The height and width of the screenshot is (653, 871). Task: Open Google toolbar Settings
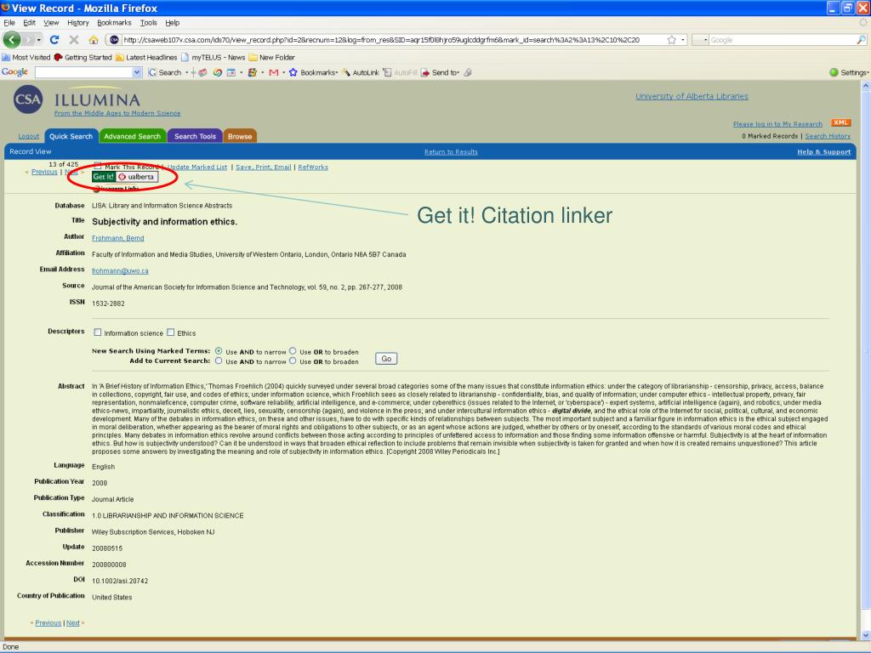tap(849, 73)
